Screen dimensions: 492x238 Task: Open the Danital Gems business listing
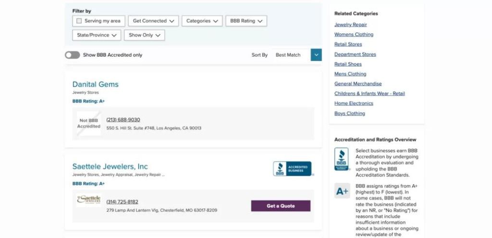click(96, 85)
